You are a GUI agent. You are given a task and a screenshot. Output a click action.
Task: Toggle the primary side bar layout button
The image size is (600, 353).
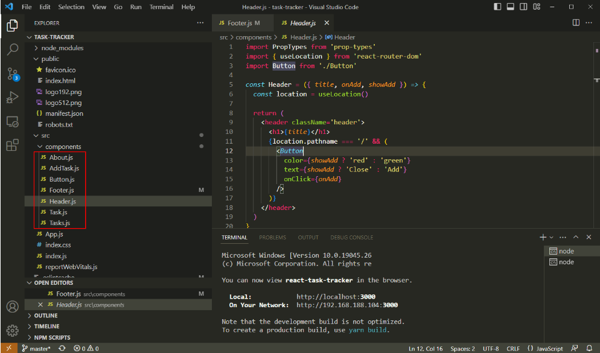point(497,7)
